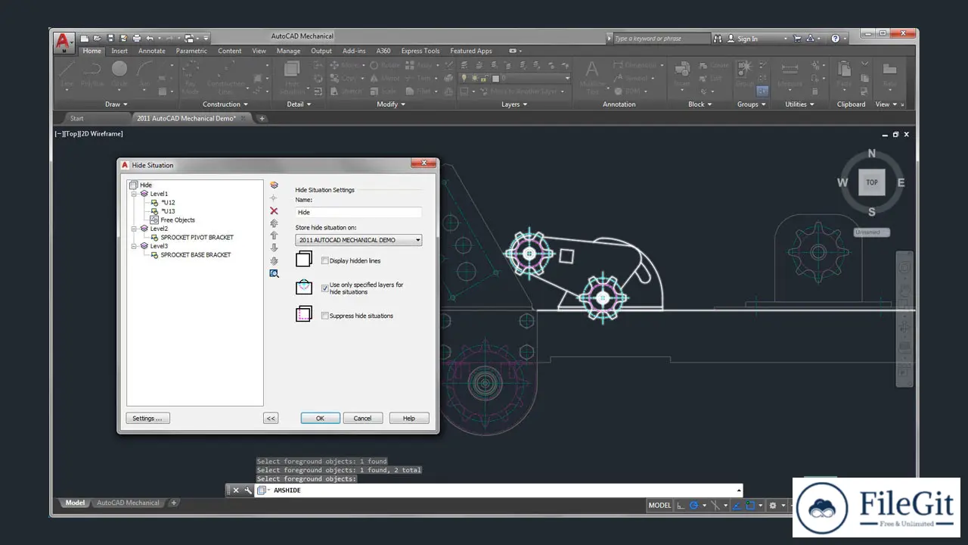Click the Settings ... button
Screen dimensions: 968x545
(x=147, y=418)
